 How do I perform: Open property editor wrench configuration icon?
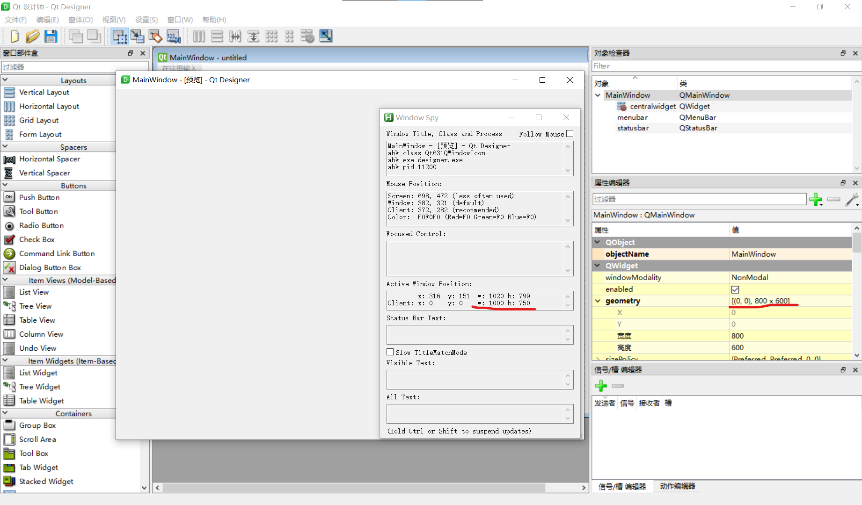(853, 200)
